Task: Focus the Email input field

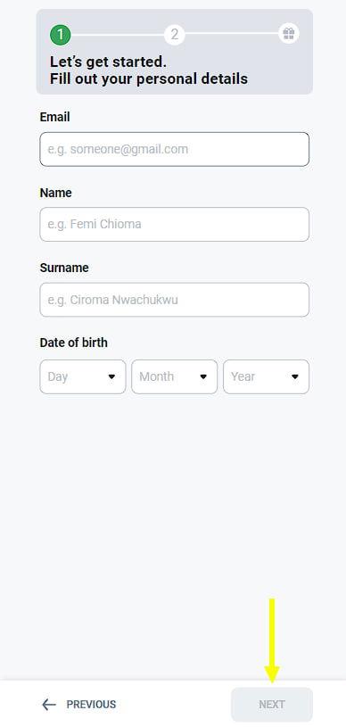Action: coord(175,149)
